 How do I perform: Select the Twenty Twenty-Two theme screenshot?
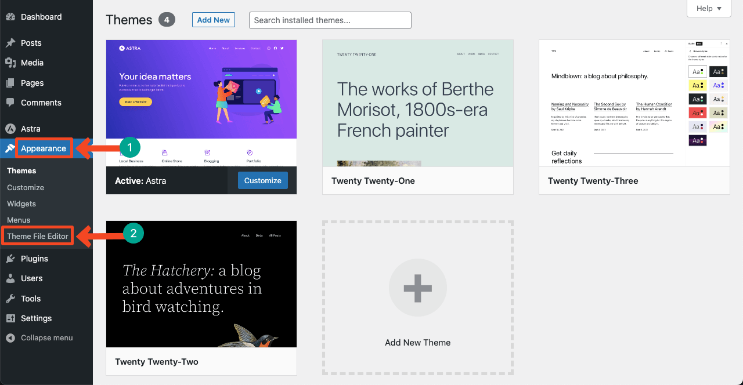[x=201, y=284]
